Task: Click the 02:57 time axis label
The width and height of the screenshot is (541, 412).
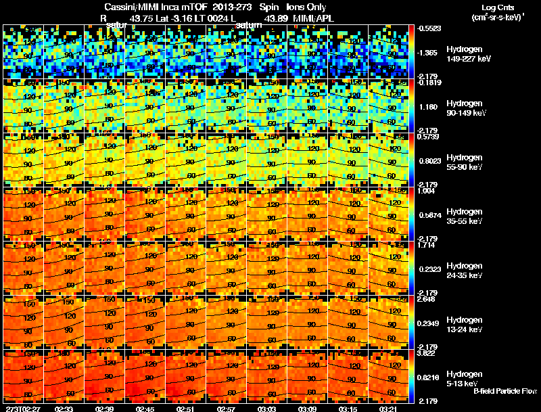Action: tap(226, 409)
